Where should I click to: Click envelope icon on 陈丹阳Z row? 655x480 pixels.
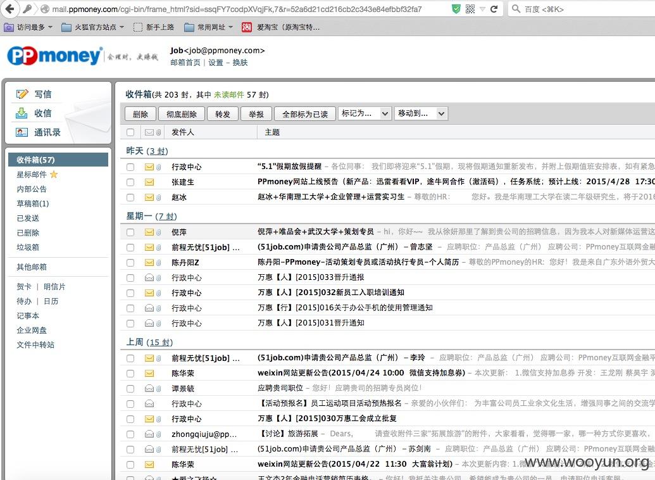point(149,263)
